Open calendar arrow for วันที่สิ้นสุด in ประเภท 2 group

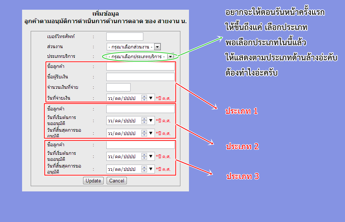pyautogui.click(x=151, y=133)
